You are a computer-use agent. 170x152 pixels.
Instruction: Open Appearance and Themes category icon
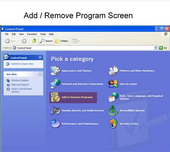tap(56, 71)
